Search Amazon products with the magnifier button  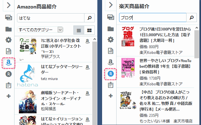(89, 18)
